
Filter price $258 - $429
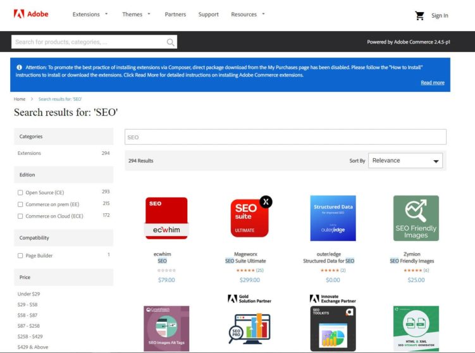30,337
